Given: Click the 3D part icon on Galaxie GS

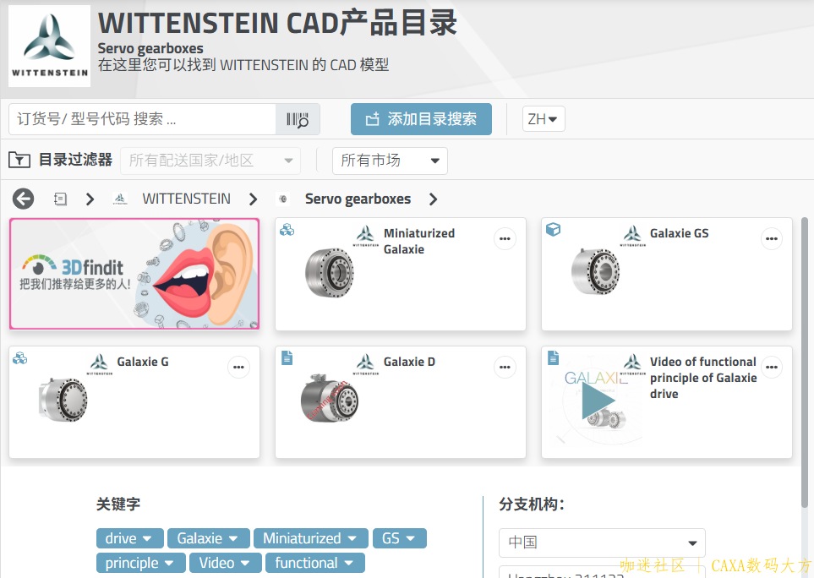Looking at the screenshot, I should point(554,229).
